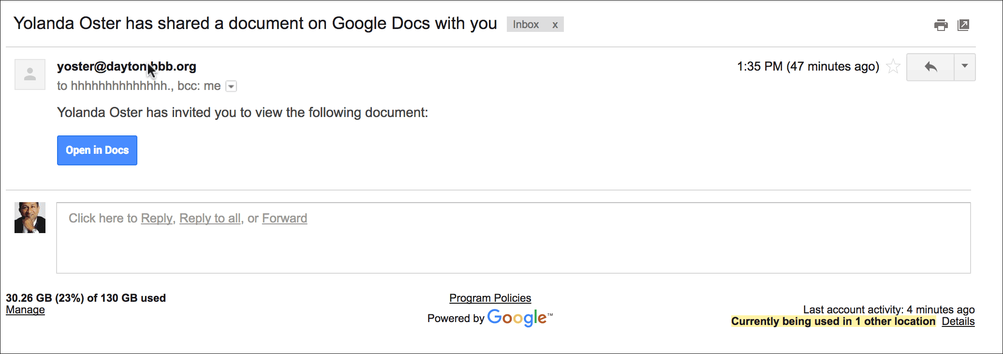Remove the Inbox label using its x
This screenshot has height=354, width=1003.
(x=555, y=25)
